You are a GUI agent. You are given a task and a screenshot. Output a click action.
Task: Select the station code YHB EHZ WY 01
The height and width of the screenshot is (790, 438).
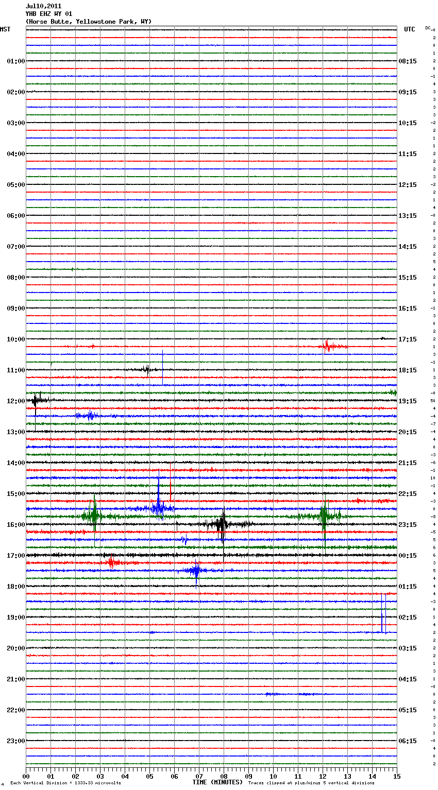pyautogui.click(x=49, y=14)
